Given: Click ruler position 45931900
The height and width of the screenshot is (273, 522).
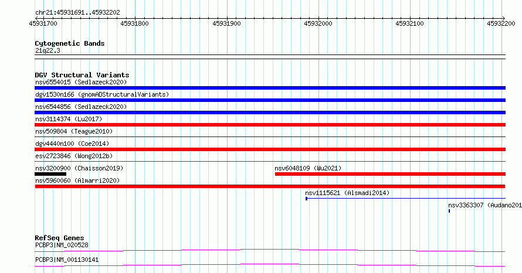Looking at the screenshot, I should click(226, 23).
